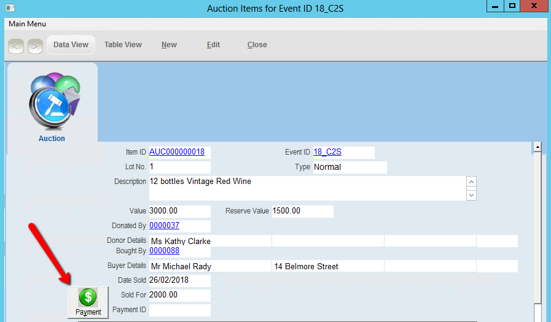Go to next record with right arrow
The width and height of the screenshot is (551, 322).
pos(35,45)
